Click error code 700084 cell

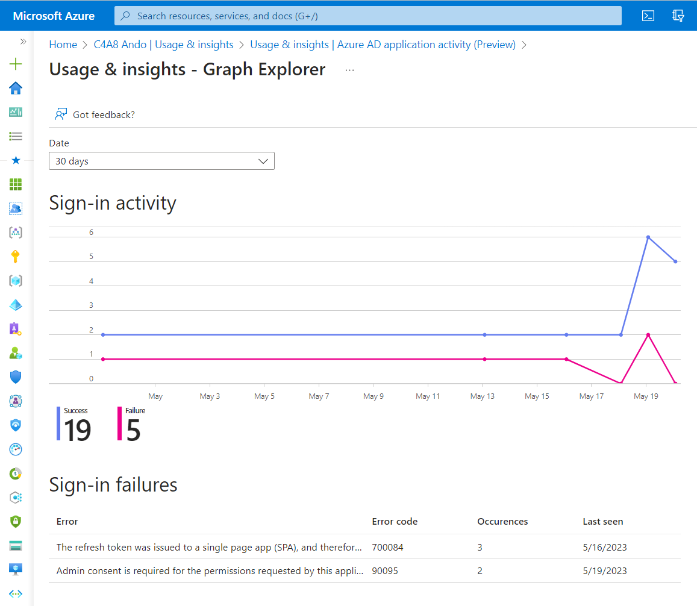click(x=387, y=548)
